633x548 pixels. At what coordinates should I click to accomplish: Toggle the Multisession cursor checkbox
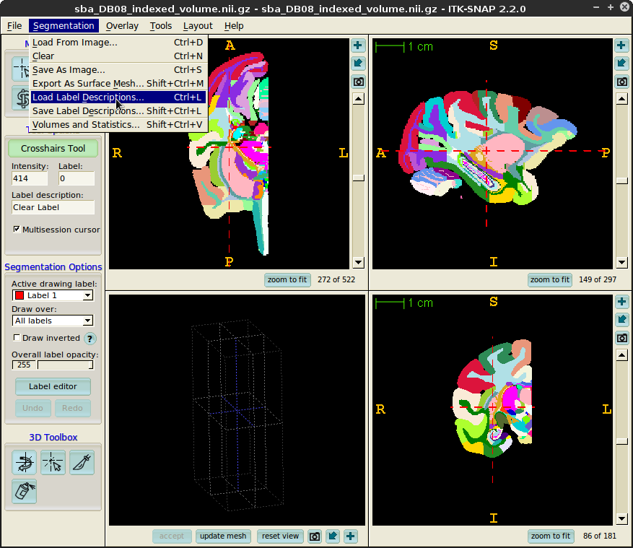(17, 230)
